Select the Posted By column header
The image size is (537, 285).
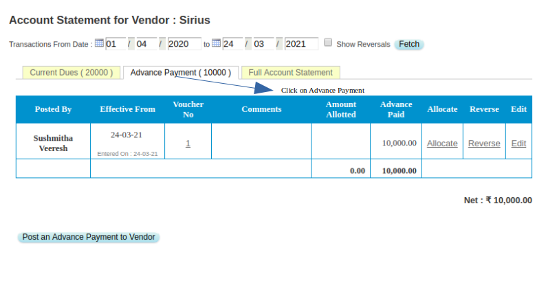53,109
